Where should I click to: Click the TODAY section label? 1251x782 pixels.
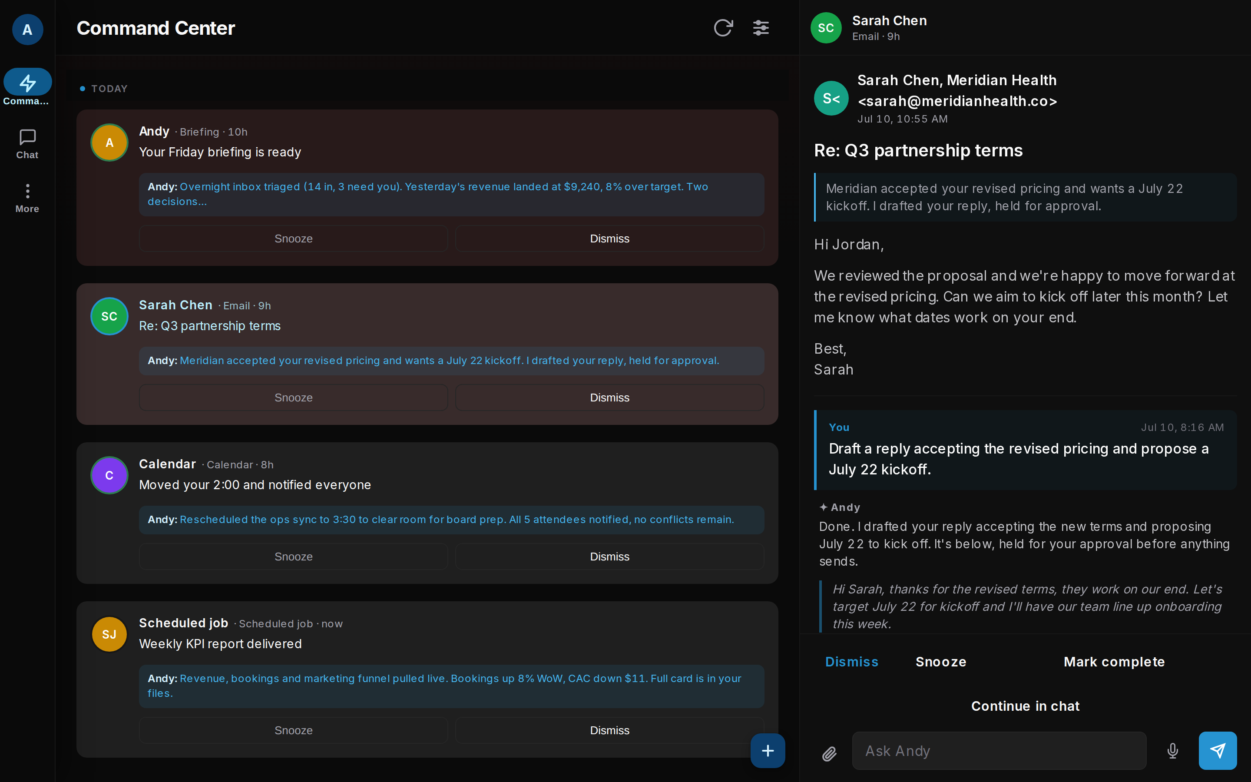pos(109,89)
